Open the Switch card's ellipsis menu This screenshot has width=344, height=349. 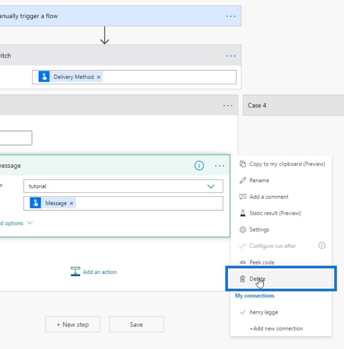click(231, 56)
